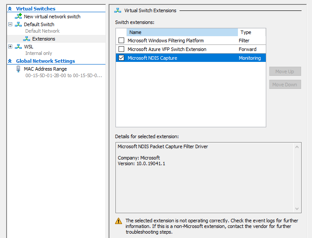The width and height of the screenshot is (312, 238).
Task: Click the MAC Address Range icon
Action: (x=18, y=69)
